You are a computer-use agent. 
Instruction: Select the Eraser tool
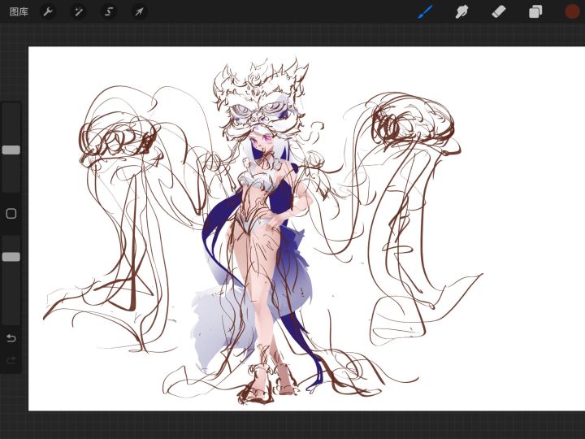point(499,11)
